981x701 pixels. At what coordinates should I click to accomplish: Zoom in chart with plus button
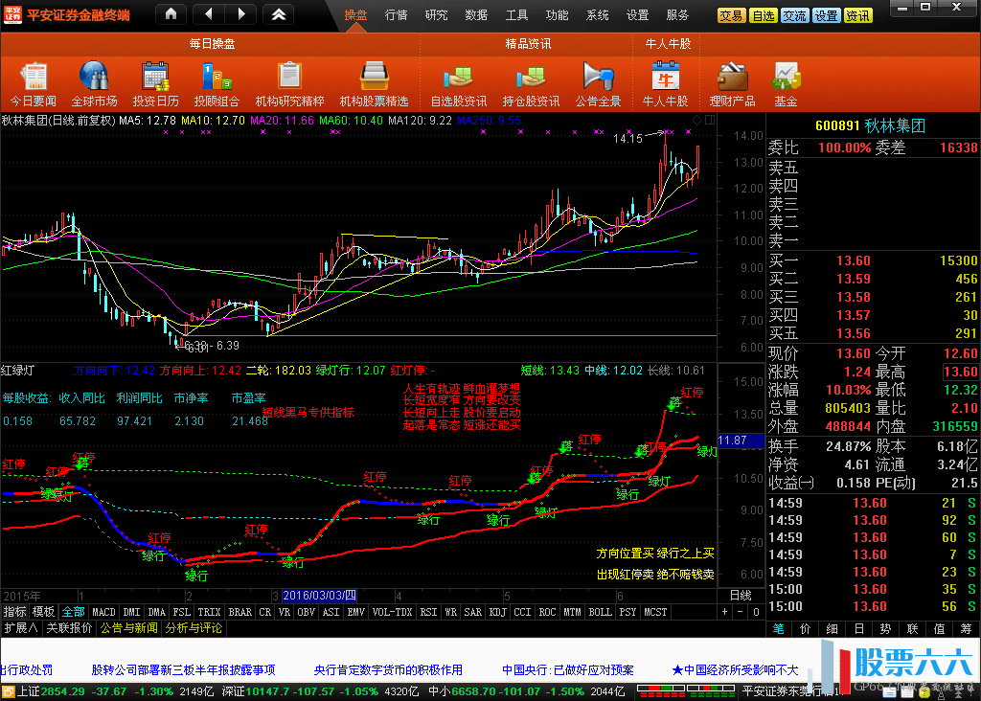pyautogui.click(x=724, y=612)
